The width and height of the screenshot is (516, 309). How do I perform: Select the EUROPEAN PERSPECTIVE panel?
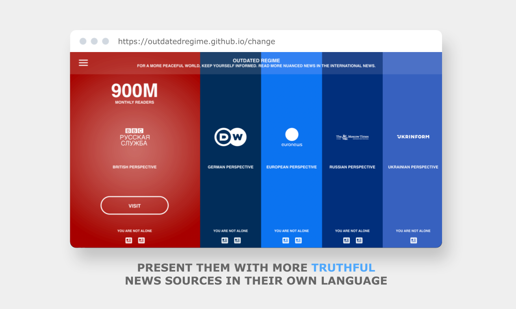pos(292,167)
